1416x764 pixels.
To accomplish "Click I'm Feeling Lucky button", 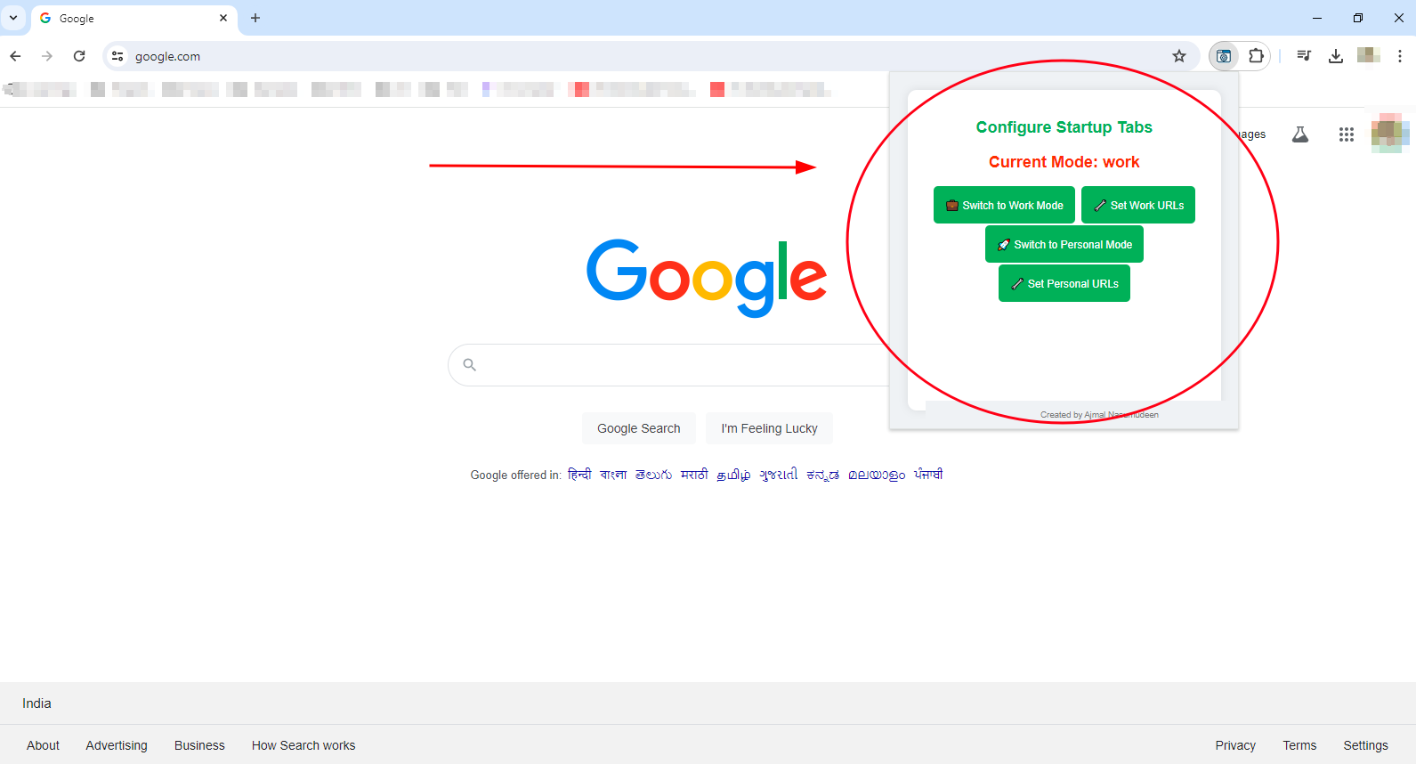I will coord(769,428).
